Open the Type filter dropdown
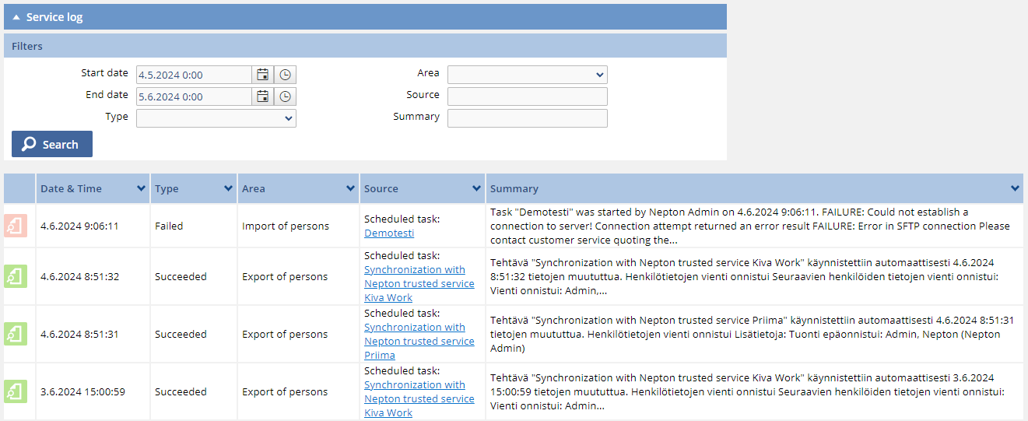1028x421 pixels. click(x=216, y=118)
